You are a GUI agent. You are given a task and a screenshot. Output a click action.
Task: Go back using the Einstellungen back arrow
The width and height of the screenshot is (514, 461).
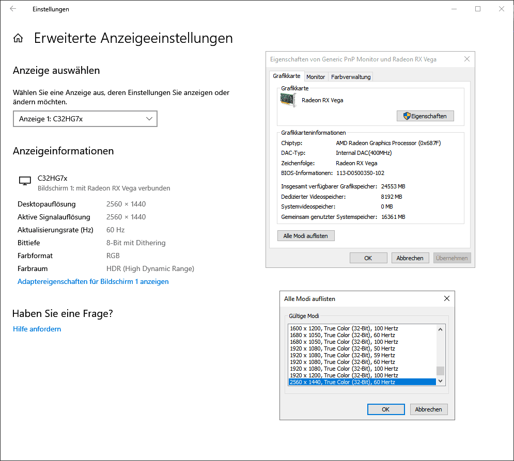click(13, 9)
